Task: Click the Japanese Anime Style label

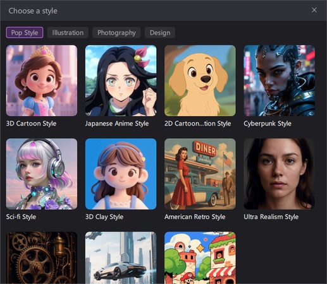Action: (117, 124)
